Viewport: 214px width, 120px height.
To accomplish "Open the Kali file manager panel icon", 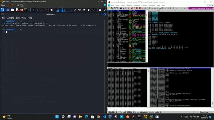I will [x=13, y=10].
